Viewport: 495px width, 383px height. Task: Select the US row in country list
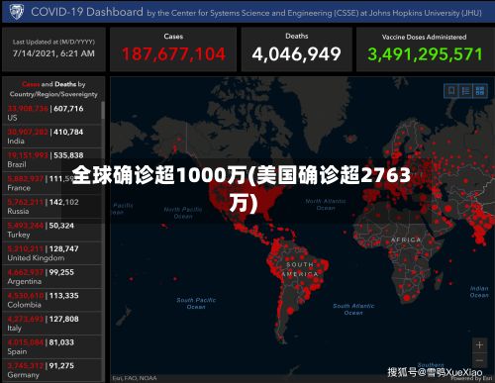click(x=51, y=113)
